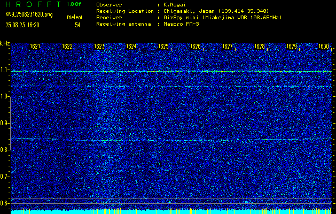Click the 1.1 kHz axis label
Screen dimensions: 336x214
4,70
